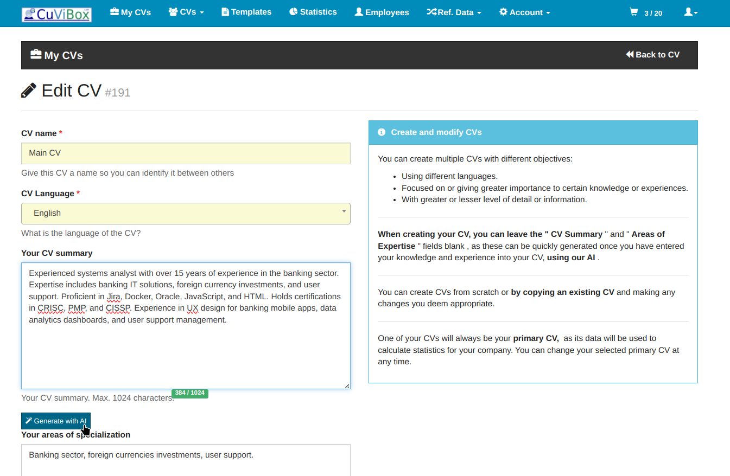Open the user profile icon menu
730x476 pixels.
[690, 12]
